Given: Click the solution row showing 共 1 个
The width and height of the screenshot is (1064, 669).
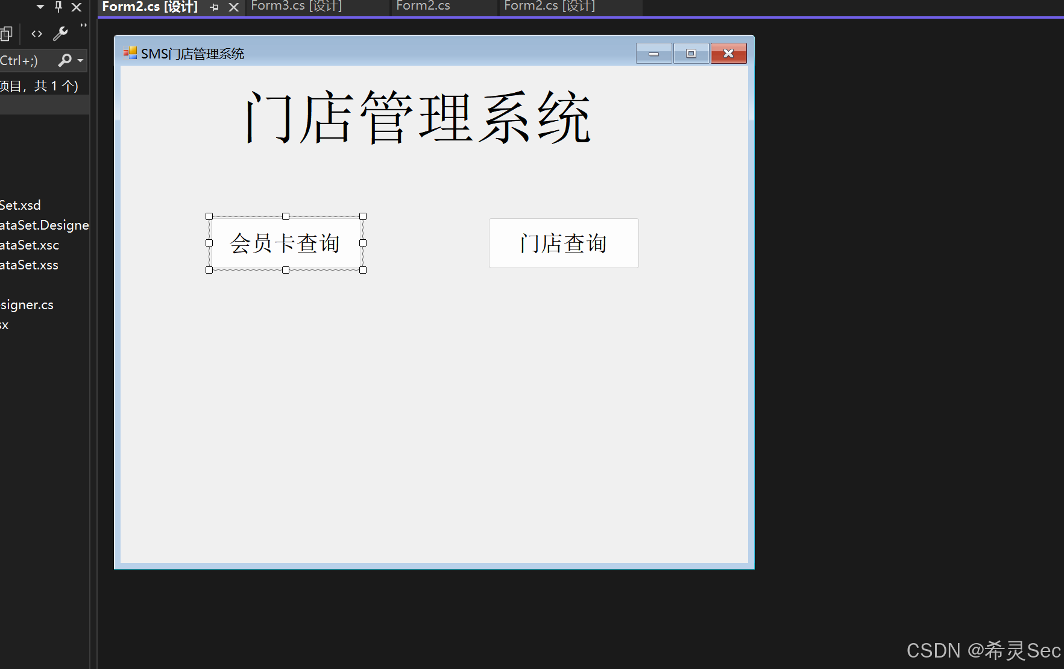Looking at the screenshot, I should [x=39, y=86].
